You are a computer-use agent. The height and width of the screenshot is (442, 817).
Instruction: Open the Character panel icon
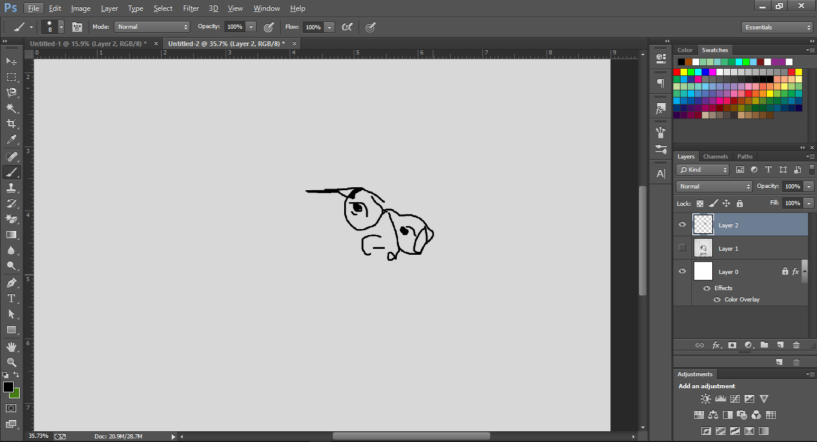coord(661,174)
